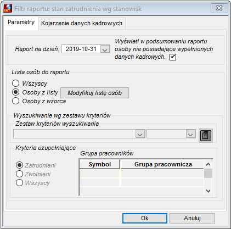Click first empty Symbol cell in table
The width and height of the screenshot is (231, 229).
coord(100,174)
